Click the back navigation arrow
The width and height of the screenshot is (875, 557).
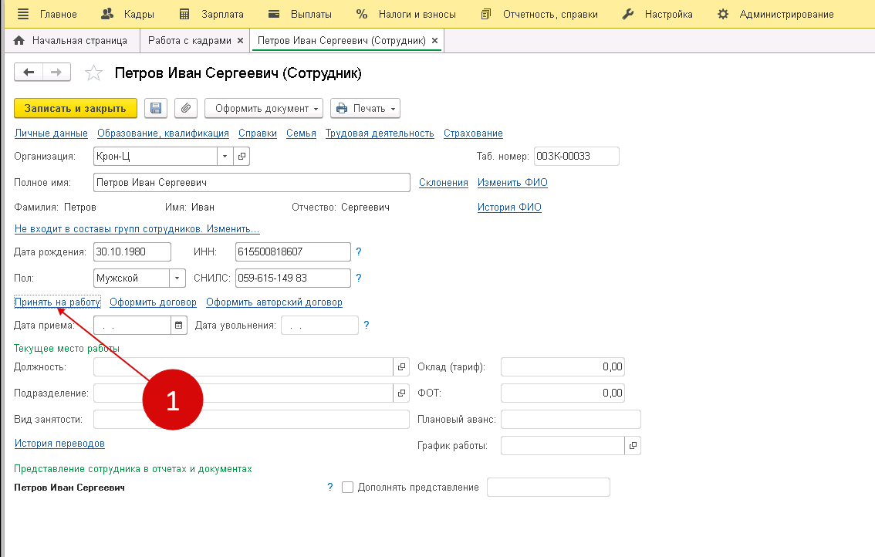point(29,73)
